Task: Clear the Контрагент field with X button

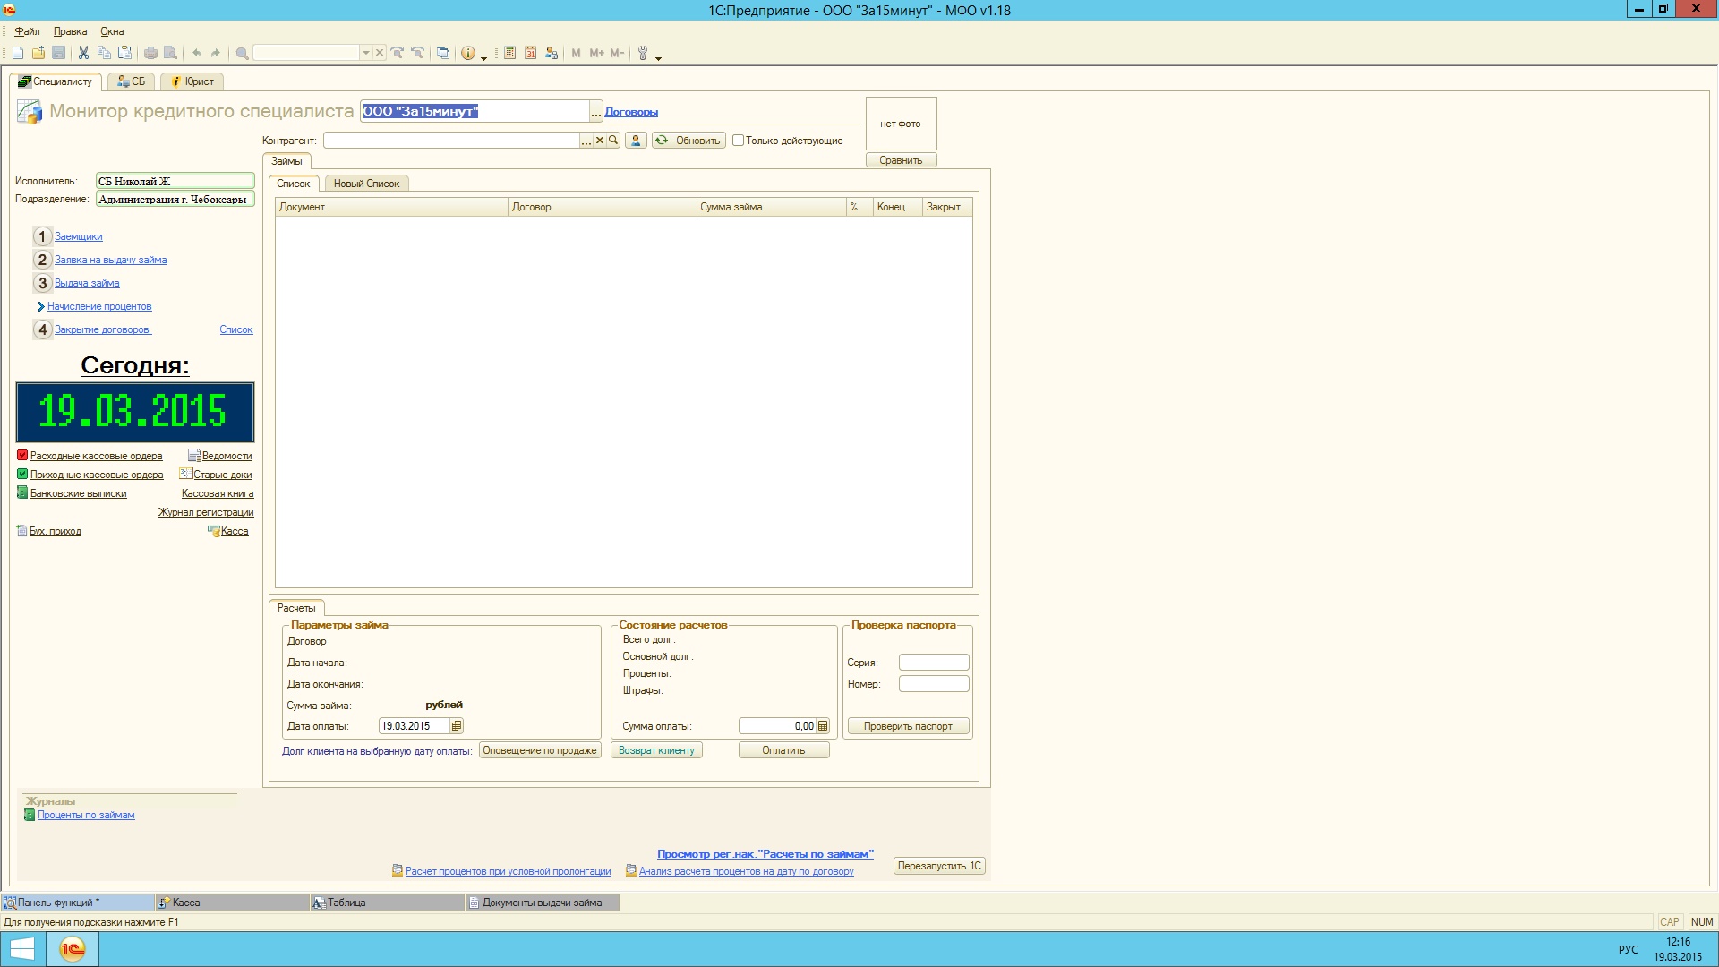Action: 600,141
